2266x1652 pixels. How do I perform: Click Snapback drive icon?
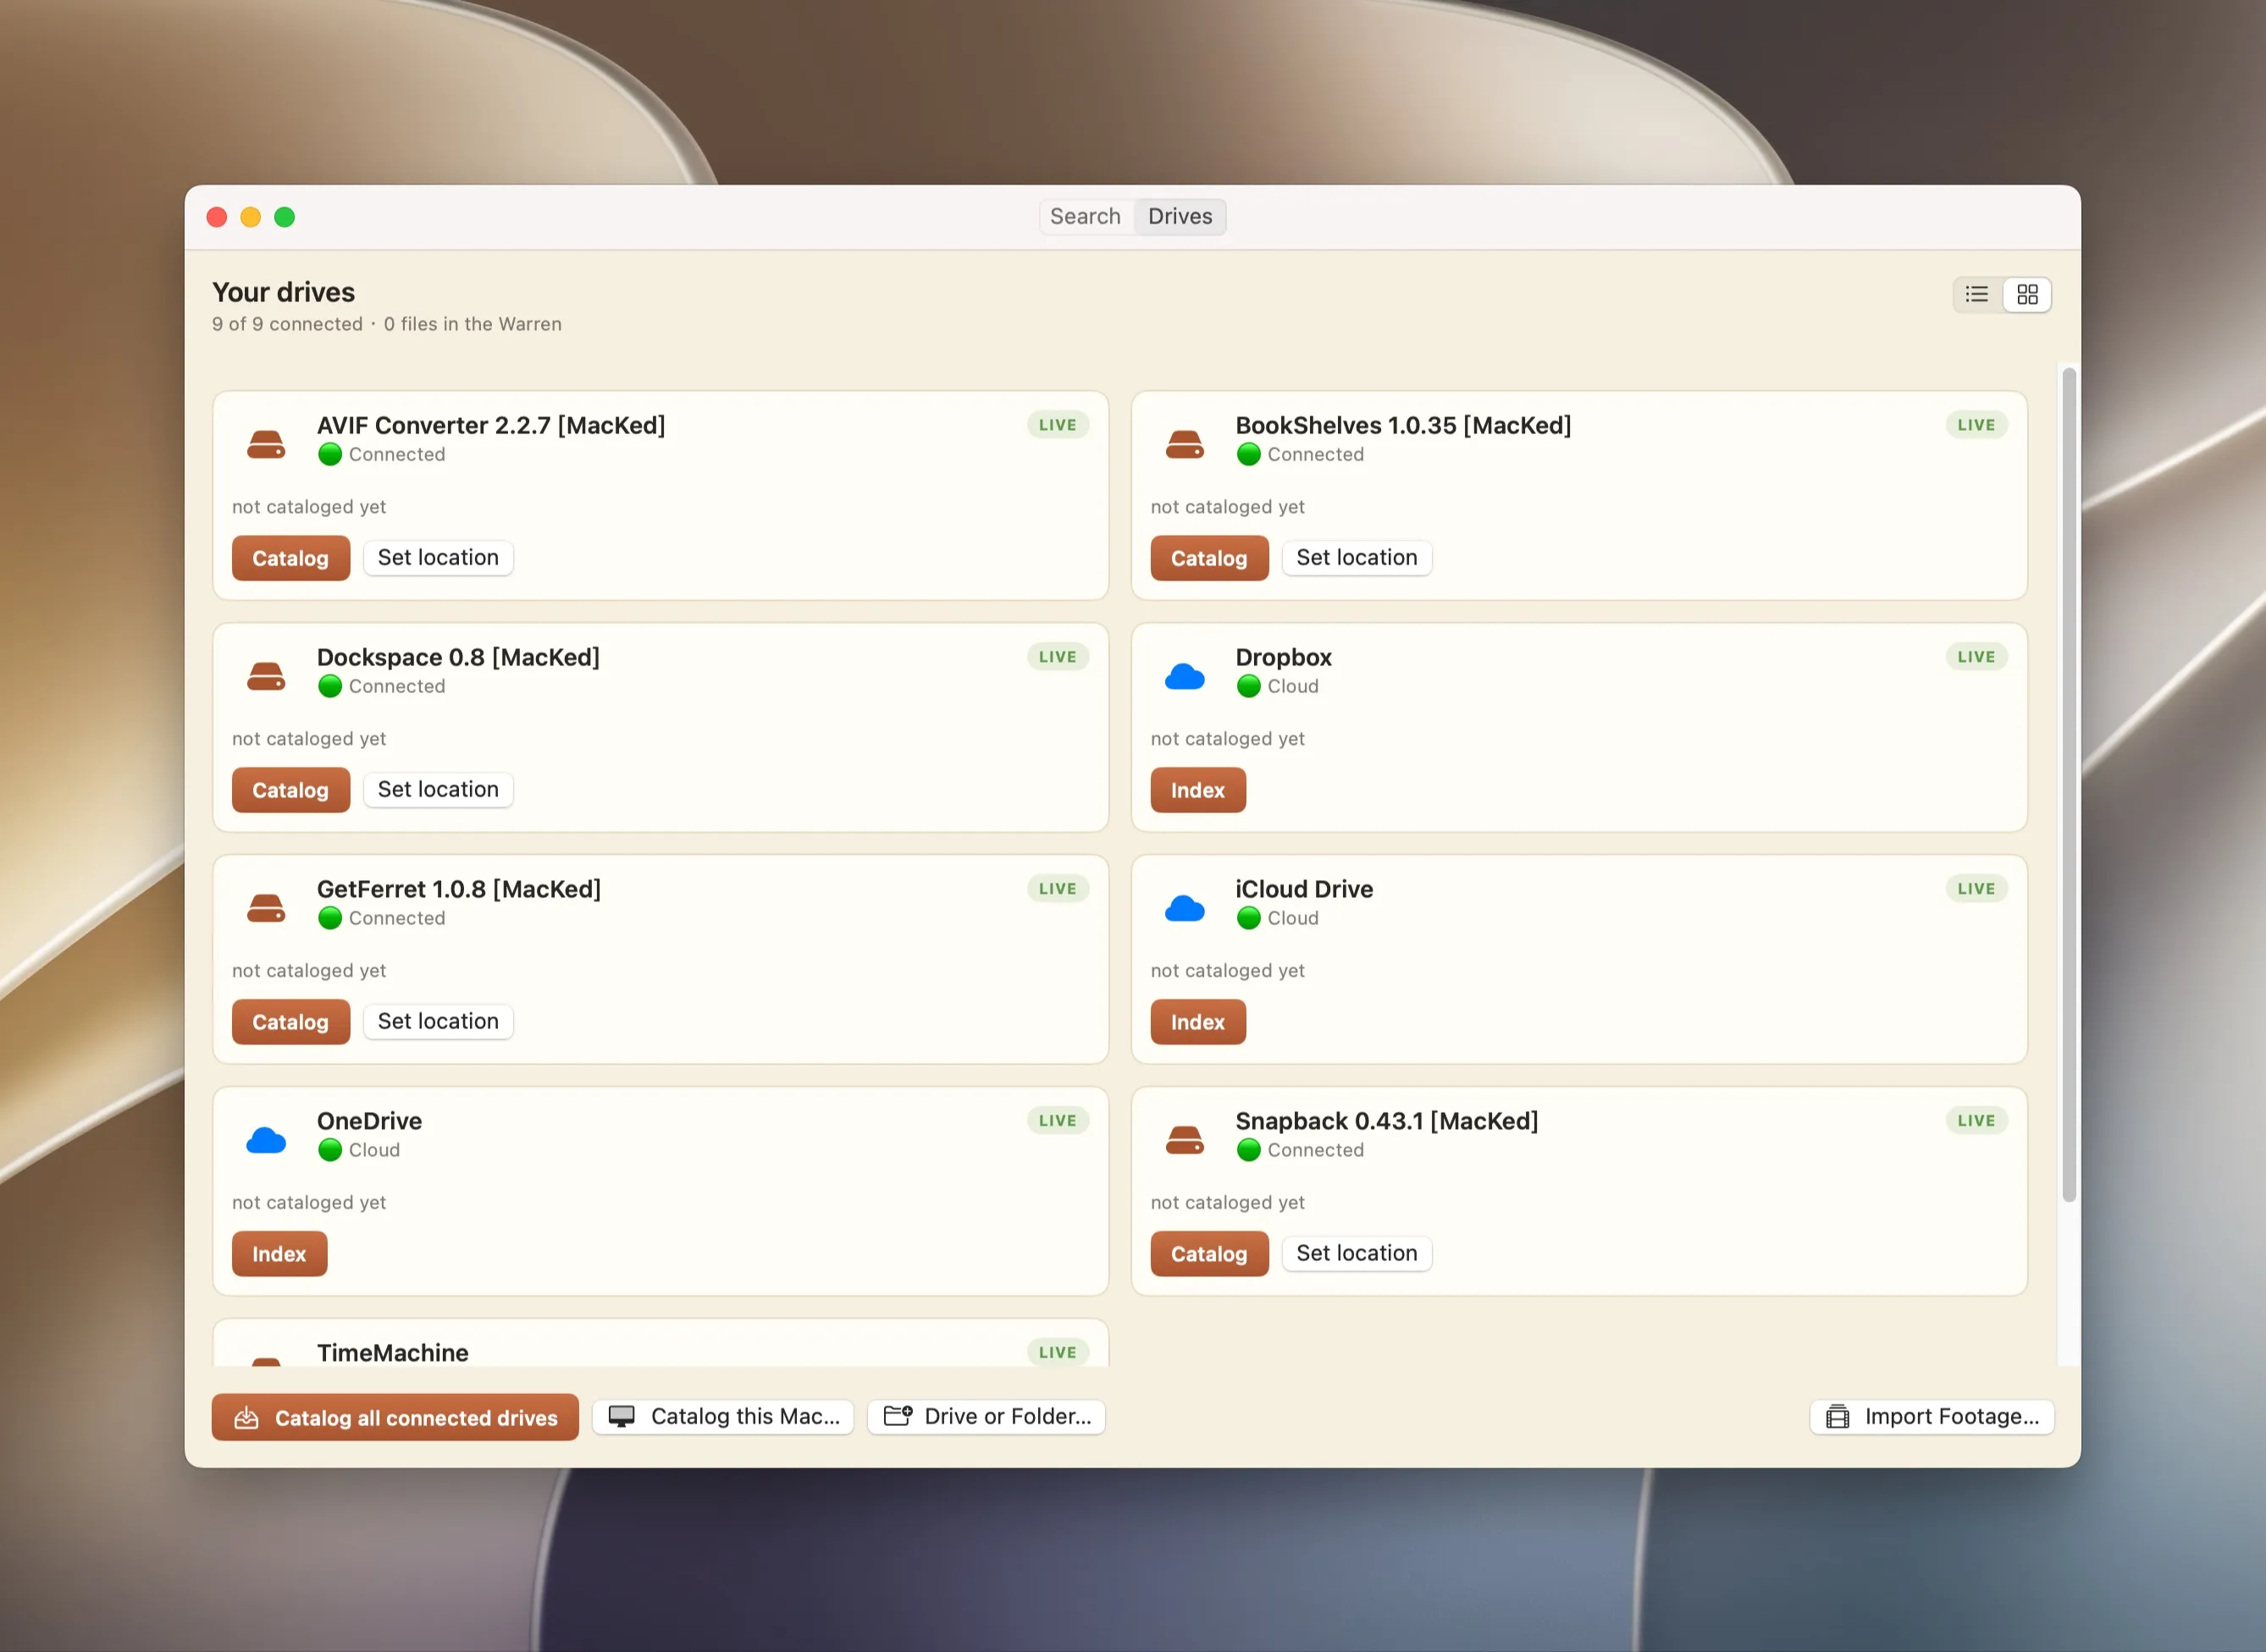(1185, 1139)
